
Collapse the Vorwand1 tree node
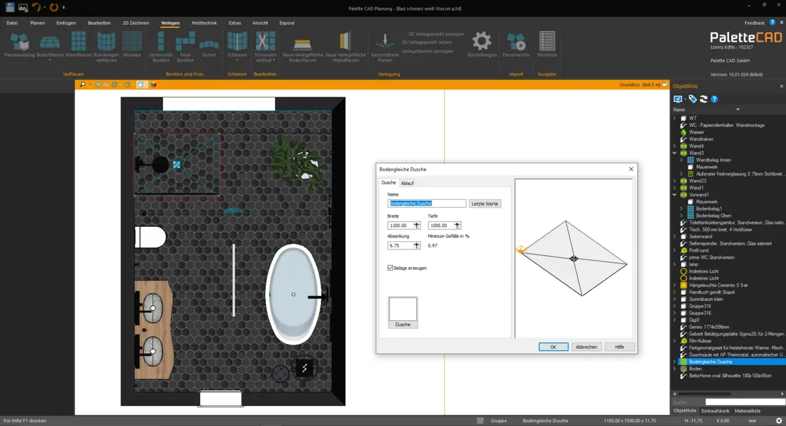(x=675, y=194)
